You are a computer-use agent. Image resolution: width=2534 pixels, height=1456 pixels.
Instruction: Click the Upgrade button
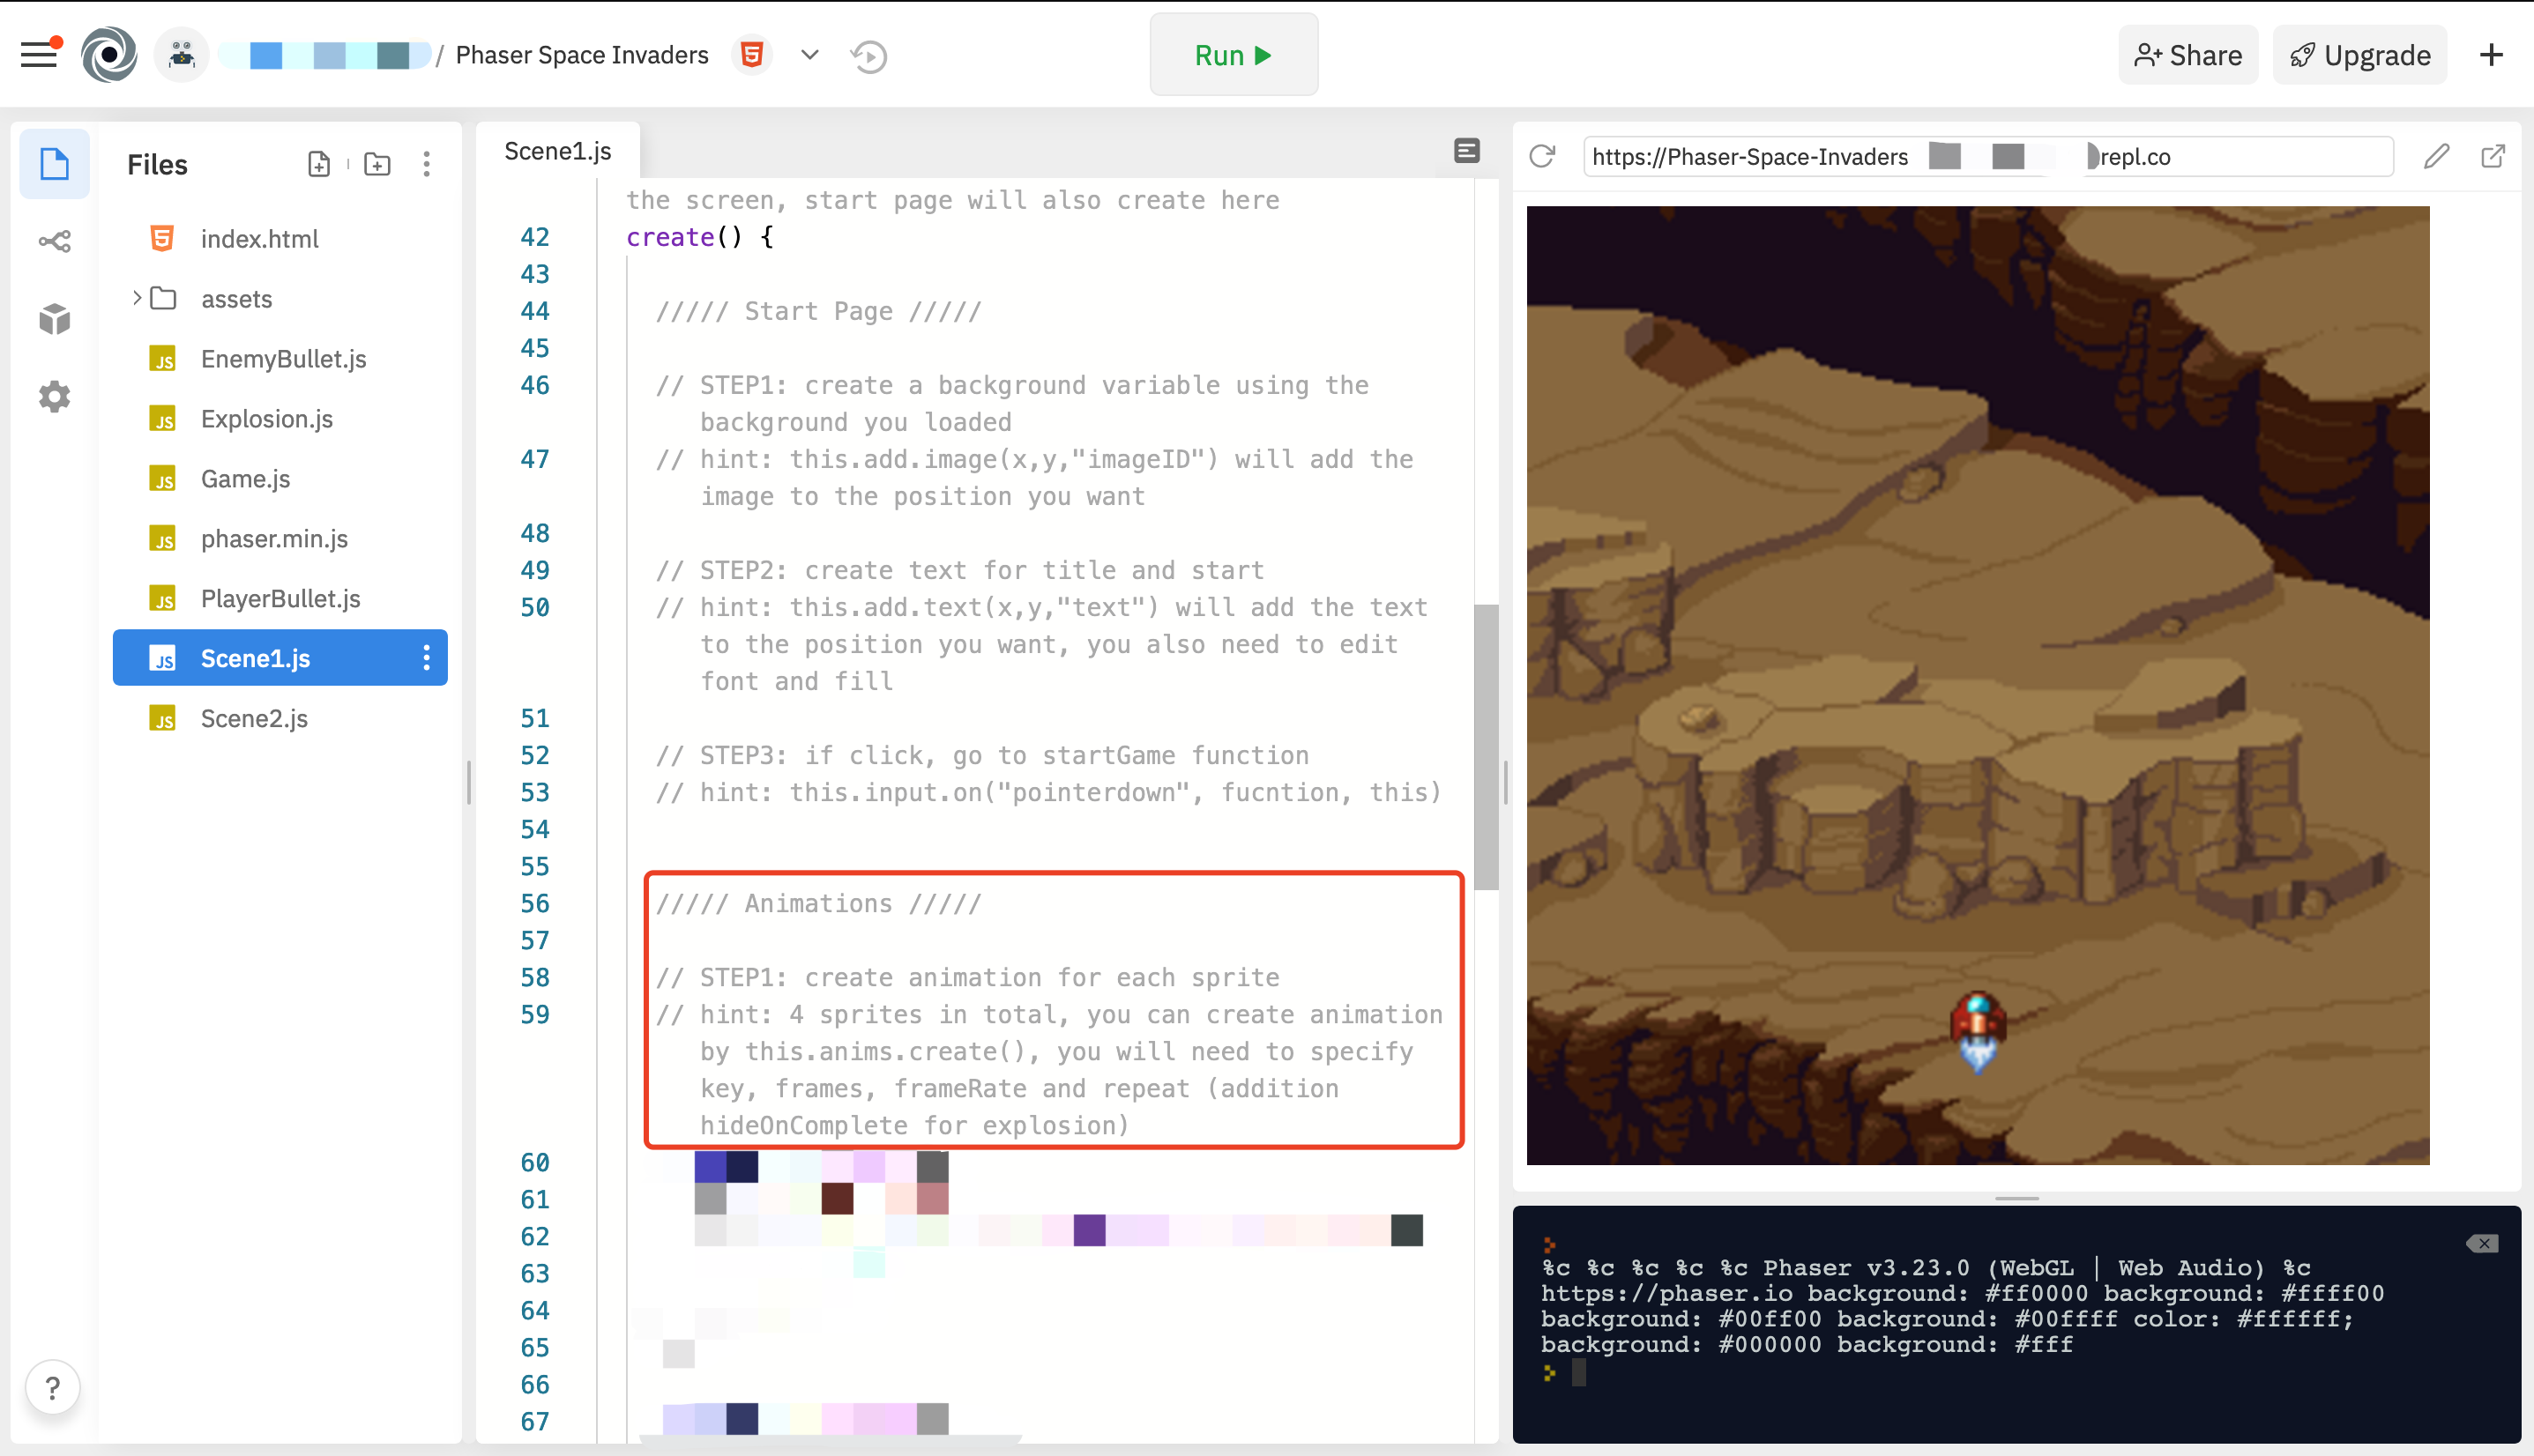click(2360, 55)
